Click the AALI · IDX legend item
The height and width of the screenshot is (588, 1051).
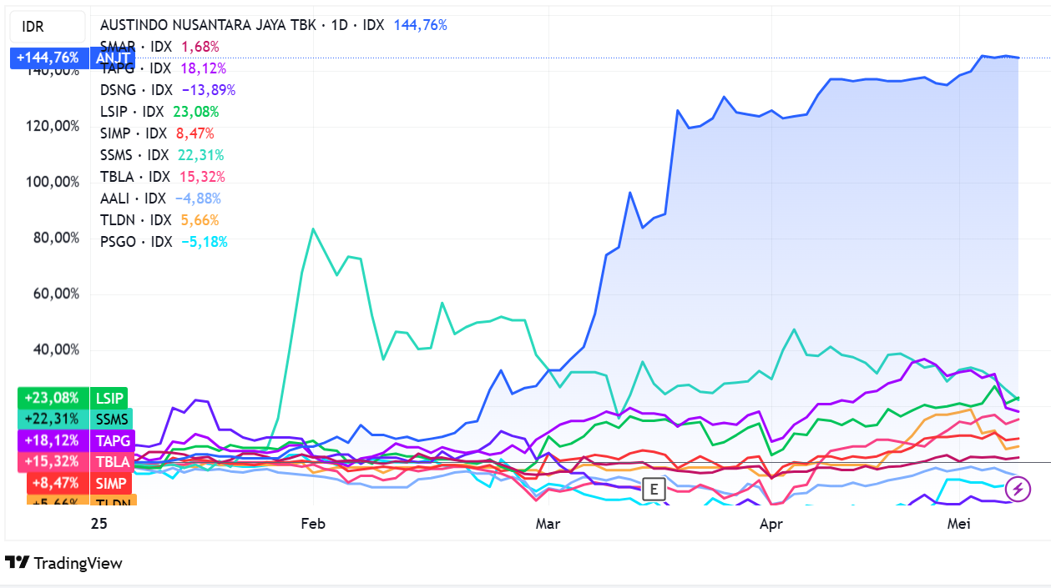pos(133,199)
